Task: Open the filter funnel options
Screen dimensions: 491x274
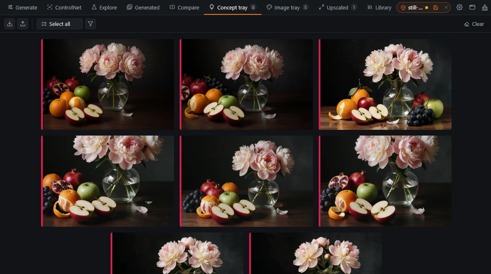Action: 90,24
